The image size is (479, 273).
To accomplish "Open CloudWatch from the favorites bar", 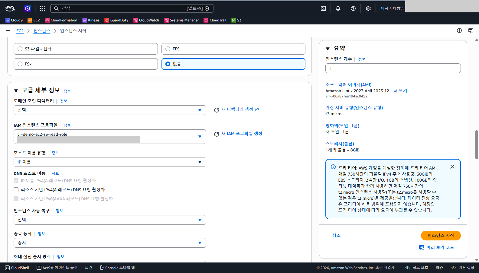I will point(146,20).
